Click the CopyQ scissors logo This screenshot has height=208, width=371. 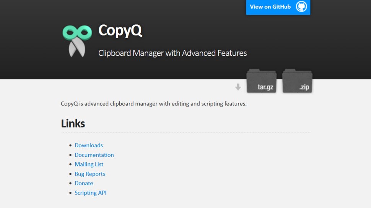(x=77, y=41)
